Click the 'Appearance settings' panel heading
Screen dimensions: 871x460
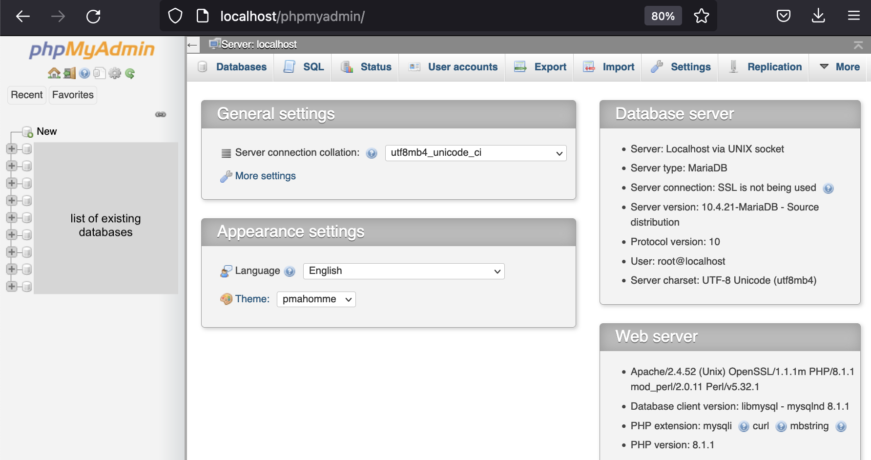(x=290, y=231)
